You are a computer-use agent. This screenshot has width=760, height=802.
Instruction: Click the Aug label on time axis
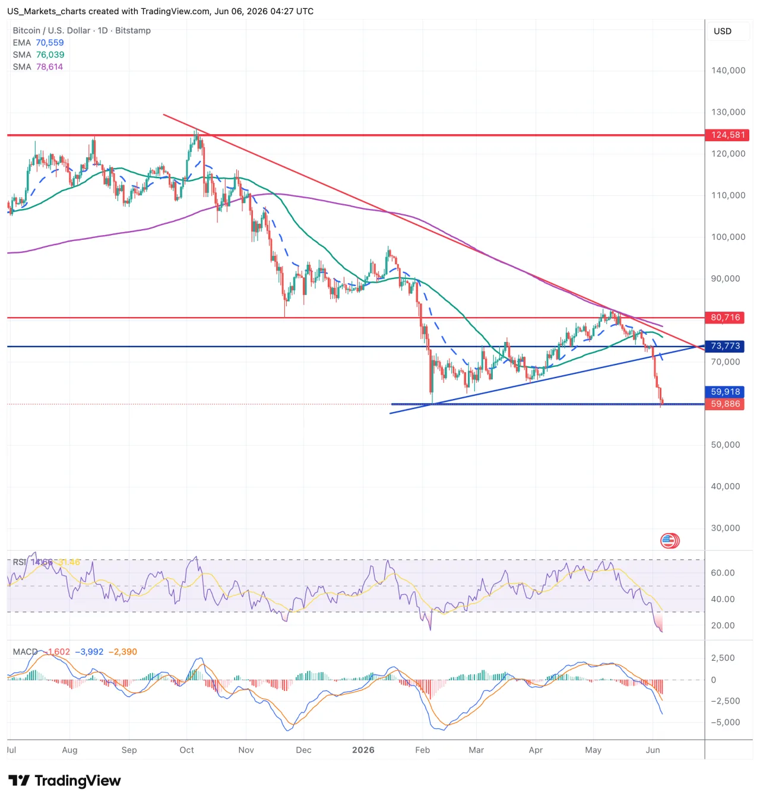point(69,750)
